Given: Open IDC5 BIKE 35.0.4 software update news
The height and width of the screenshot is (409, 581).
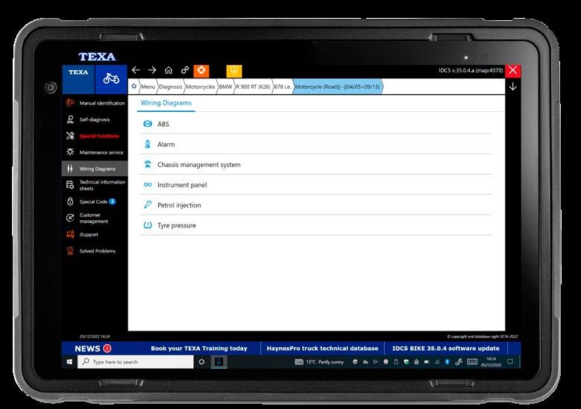Looking at the screenshot, I should (446, 349).
